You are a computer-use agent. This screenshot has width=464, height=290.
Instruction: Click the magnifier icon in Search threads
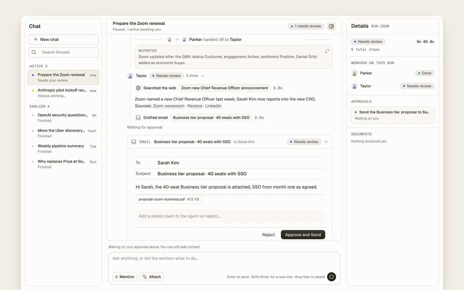[x=34, y=52]
